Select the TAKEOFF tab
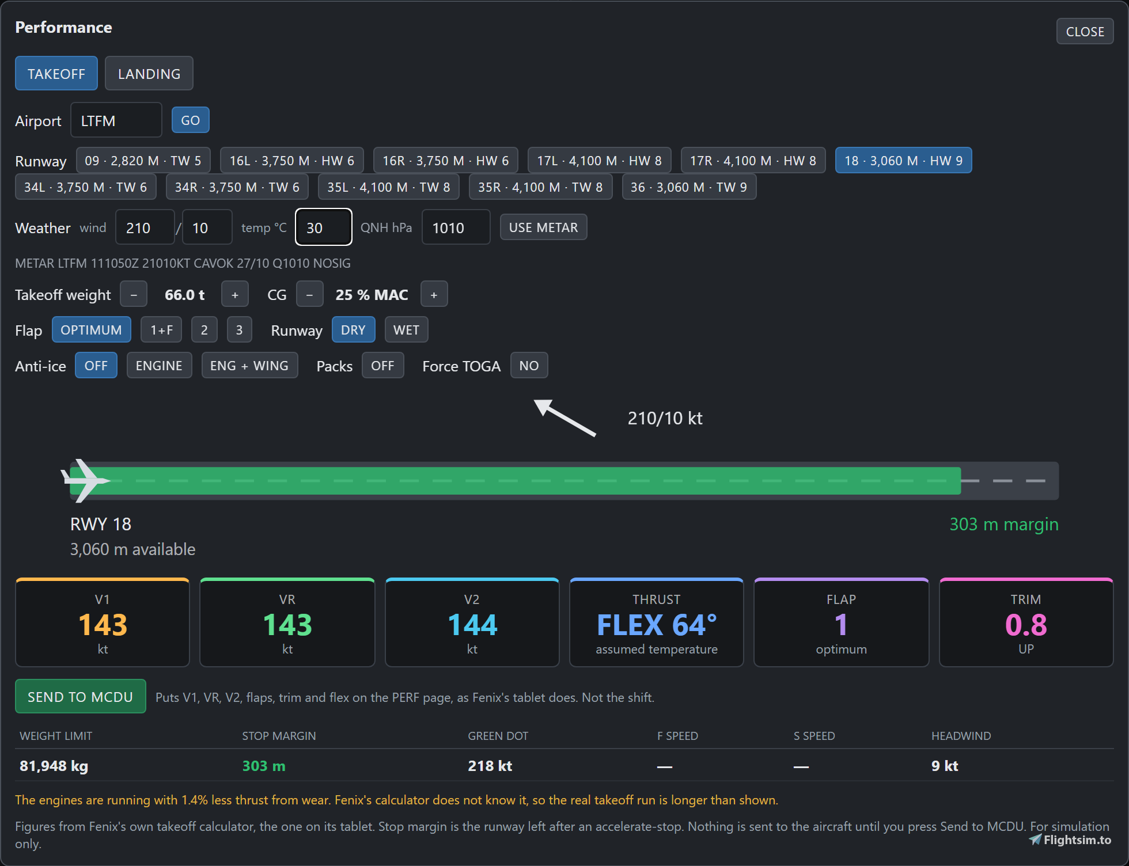Screen dimensions: 1129x866 point(56,74)
